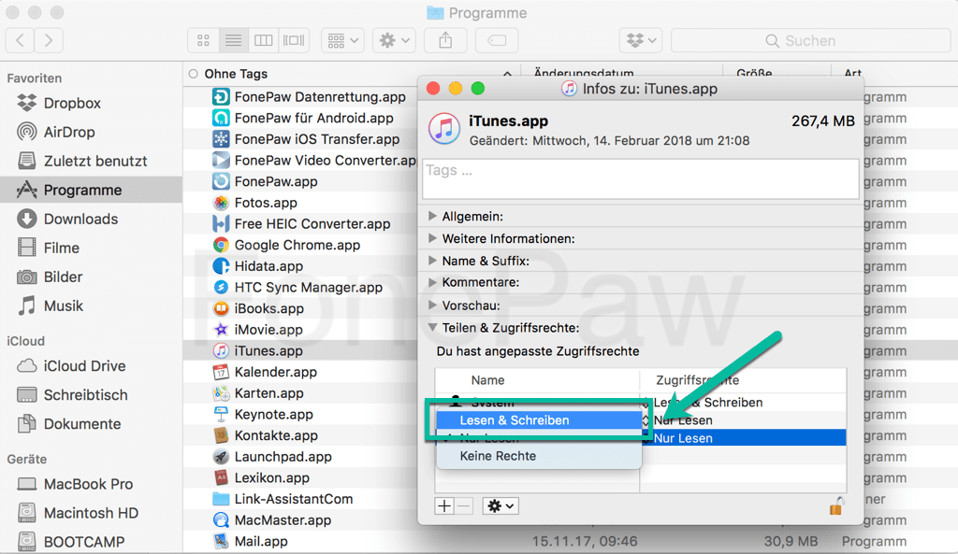Expand the Name & Suffix section
The image size is (958, 554).
click(x=432, y=261)
